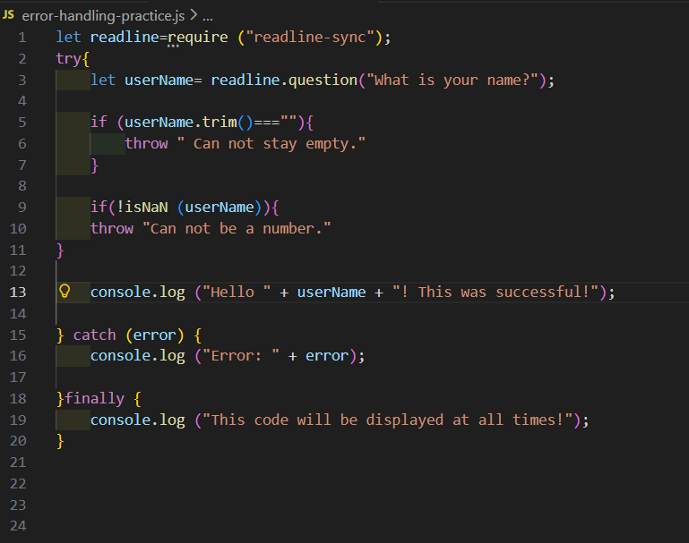Click the breadcrumb chevron separator
The height and width of the screenshot is (543, 689).
194,16
